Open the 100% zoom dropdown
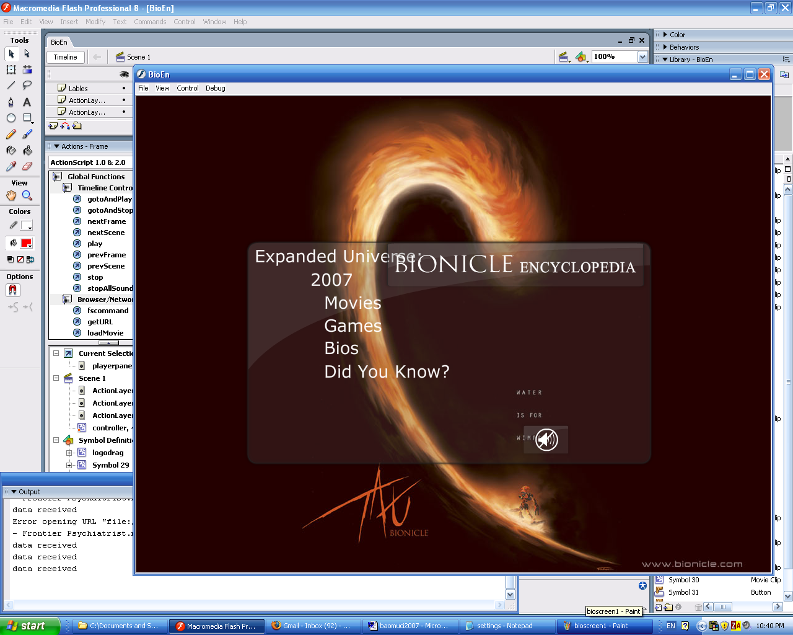 642,56
